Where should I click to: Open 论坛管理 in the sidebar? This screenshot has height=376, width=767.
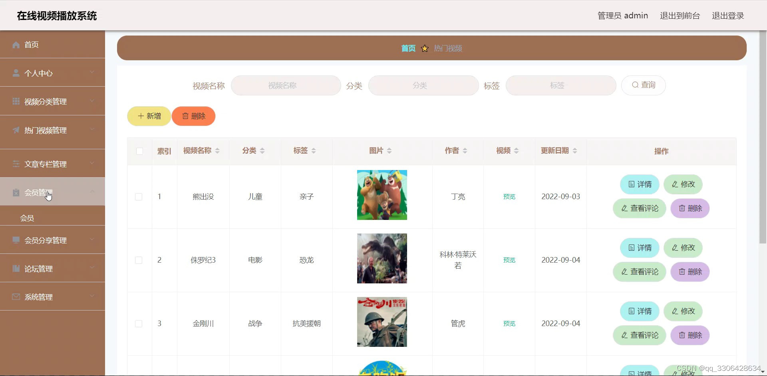click(52, 269)
